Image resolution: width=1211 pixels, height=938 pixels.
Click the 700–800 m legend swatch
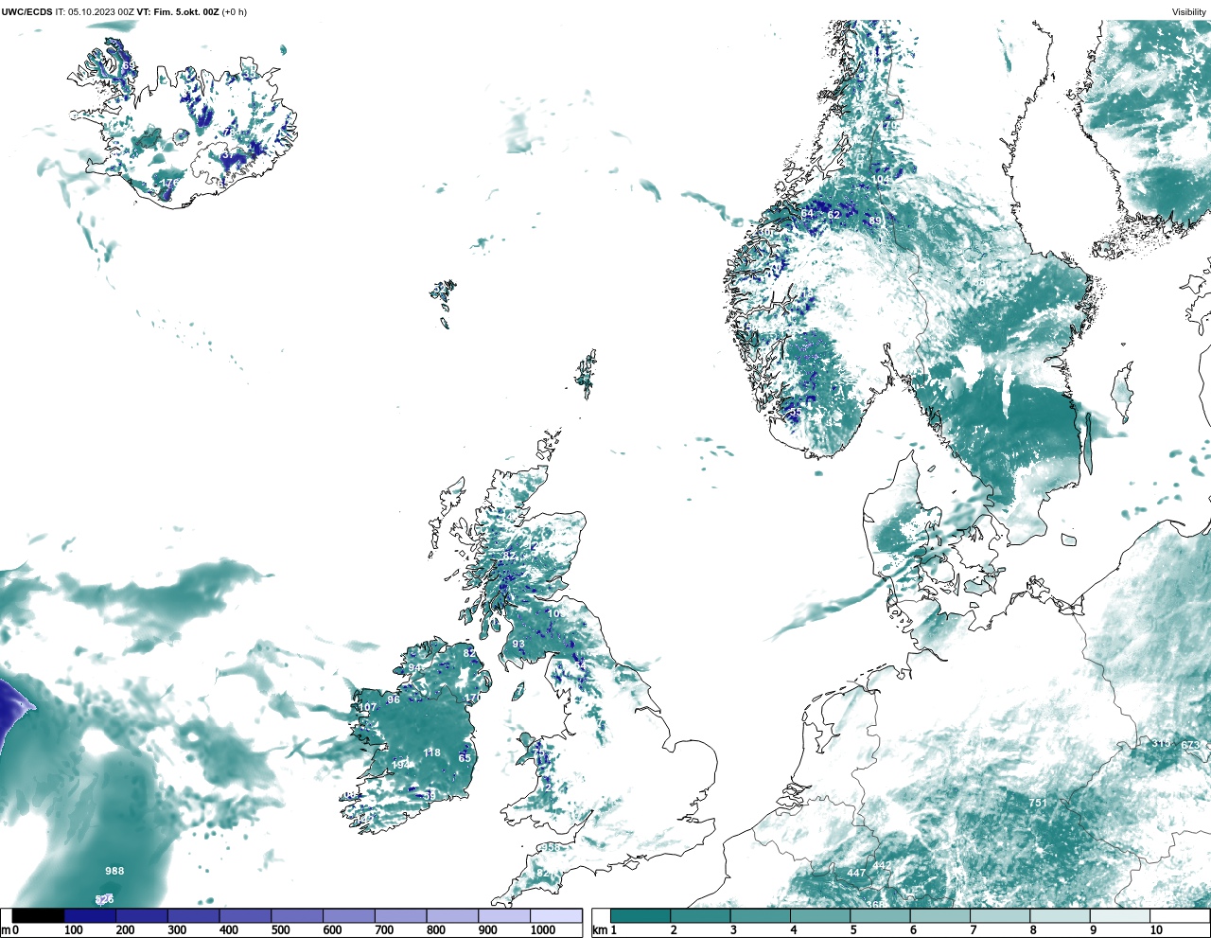(x=400, y=916)
